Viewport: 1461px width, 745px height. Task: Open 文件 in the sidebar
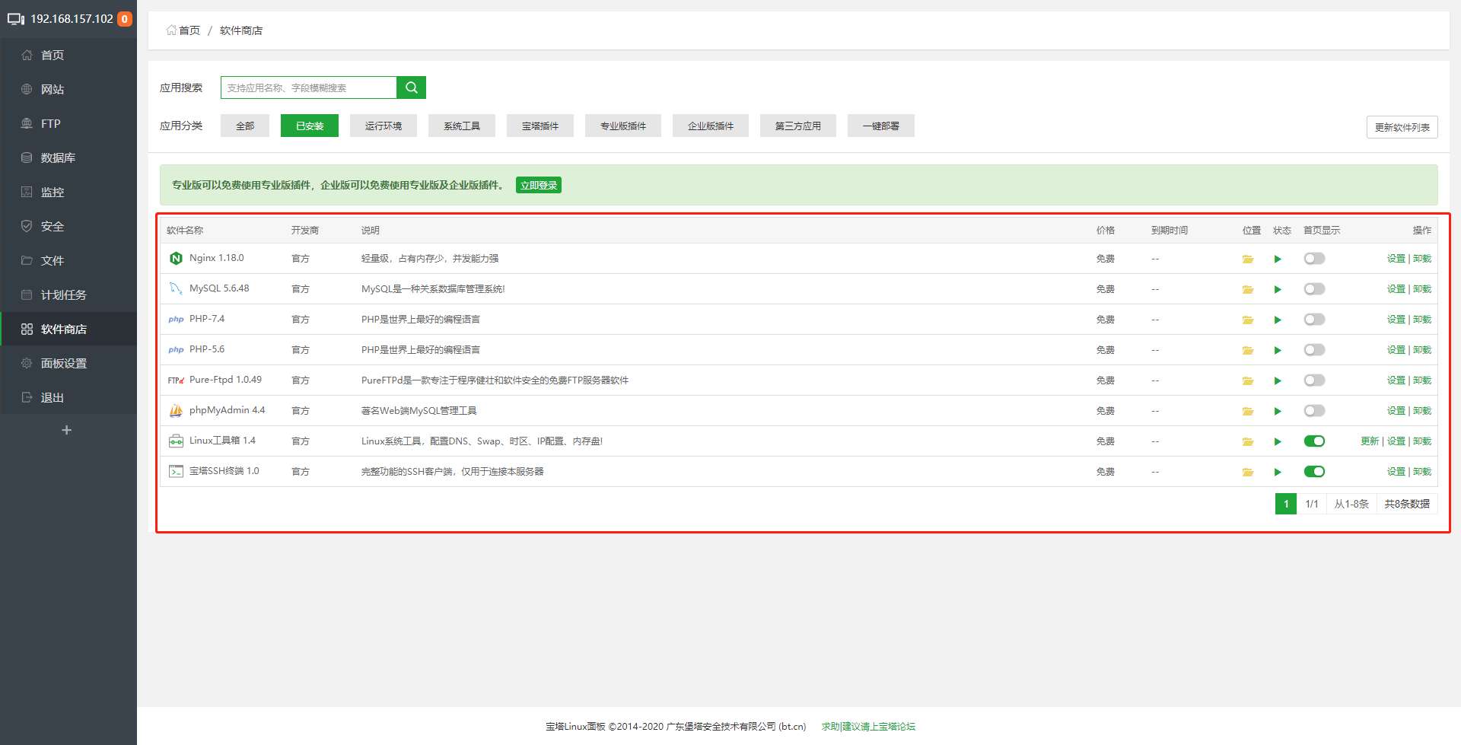pos(68,260)
